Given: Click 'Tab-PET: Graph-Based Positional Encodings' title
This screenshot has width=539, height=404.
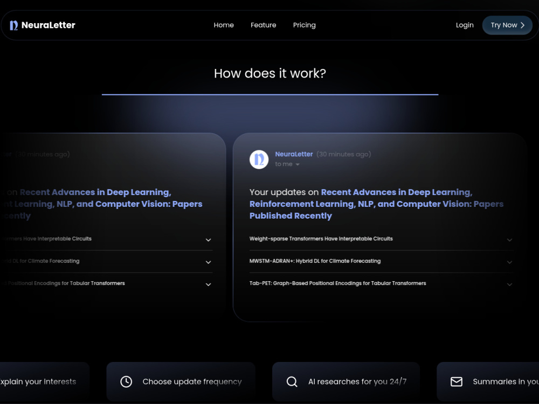Looking at the screenshot, I should click(337, 283).
